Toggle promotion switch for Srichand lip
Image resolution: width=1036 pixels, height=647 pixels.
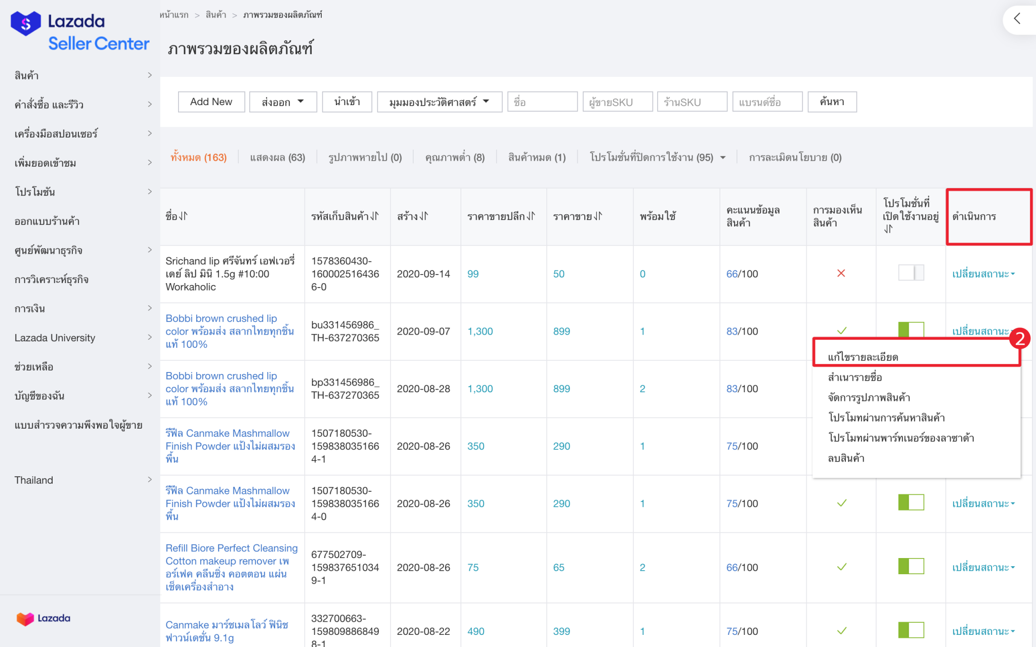pos(911,273)
